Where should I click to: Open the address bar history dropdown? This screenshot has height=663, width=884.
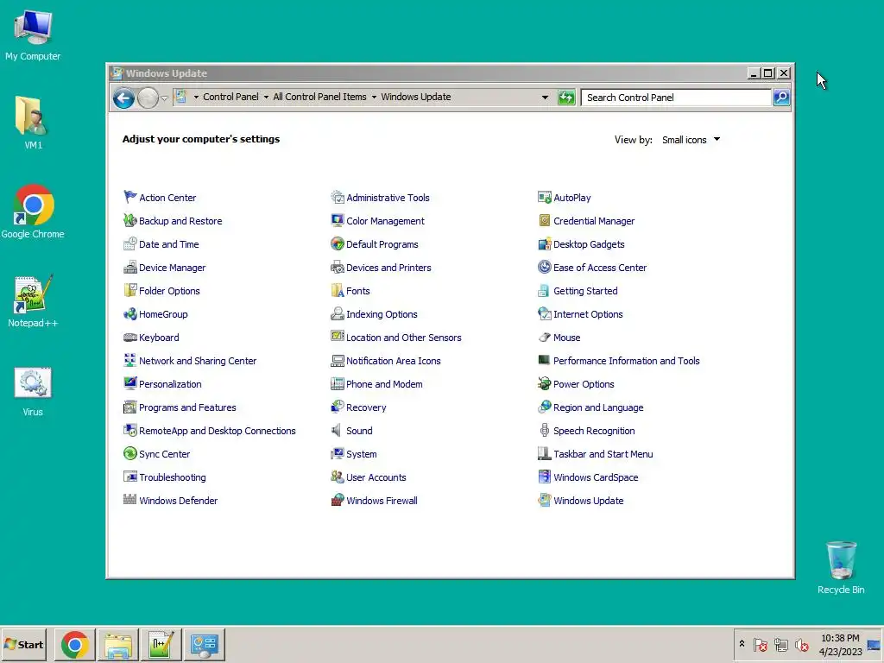546,97
